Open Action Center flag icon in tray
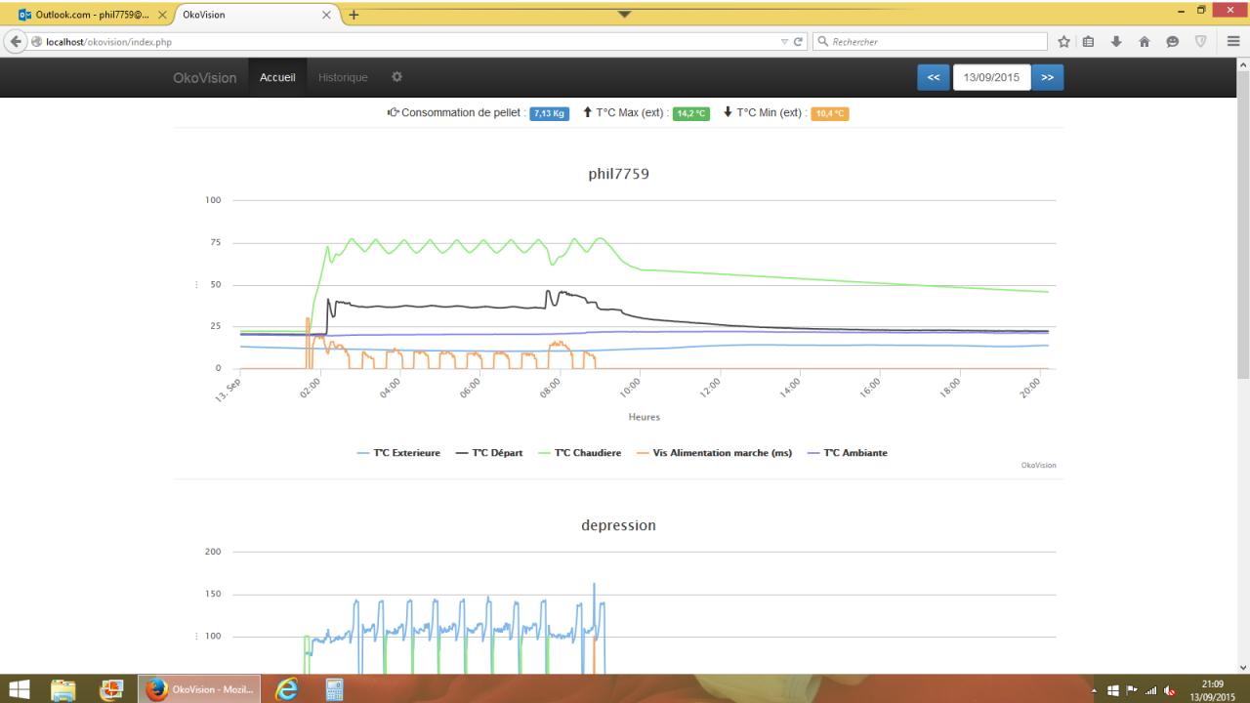1250x703 pixels. [x=1131, y=690]
